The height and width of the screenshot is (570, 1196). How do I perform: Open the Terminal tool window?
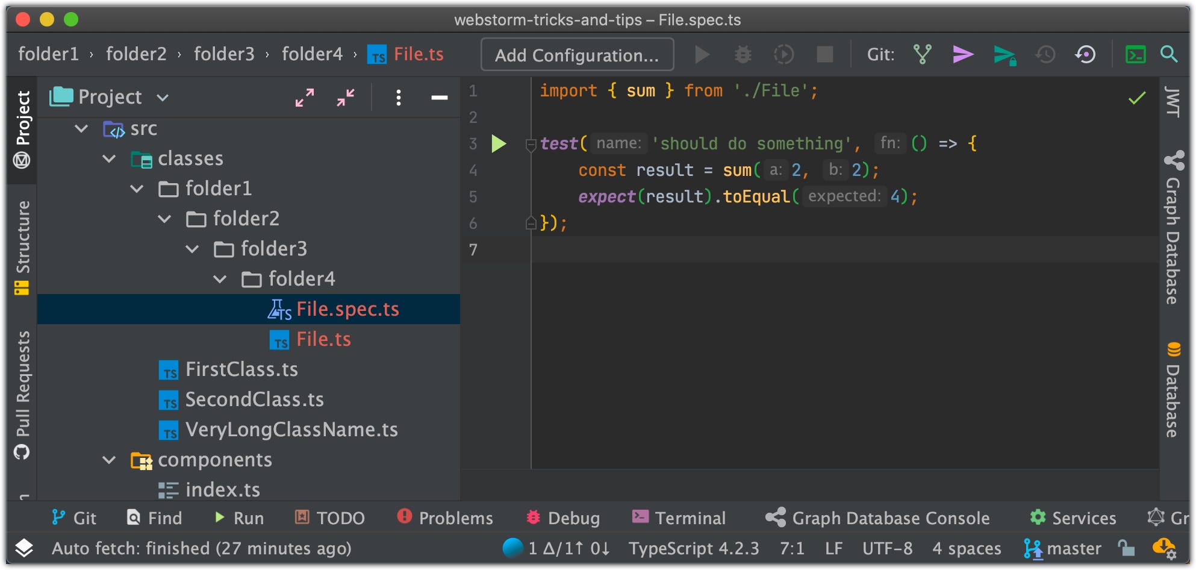(x=679, y=518)
